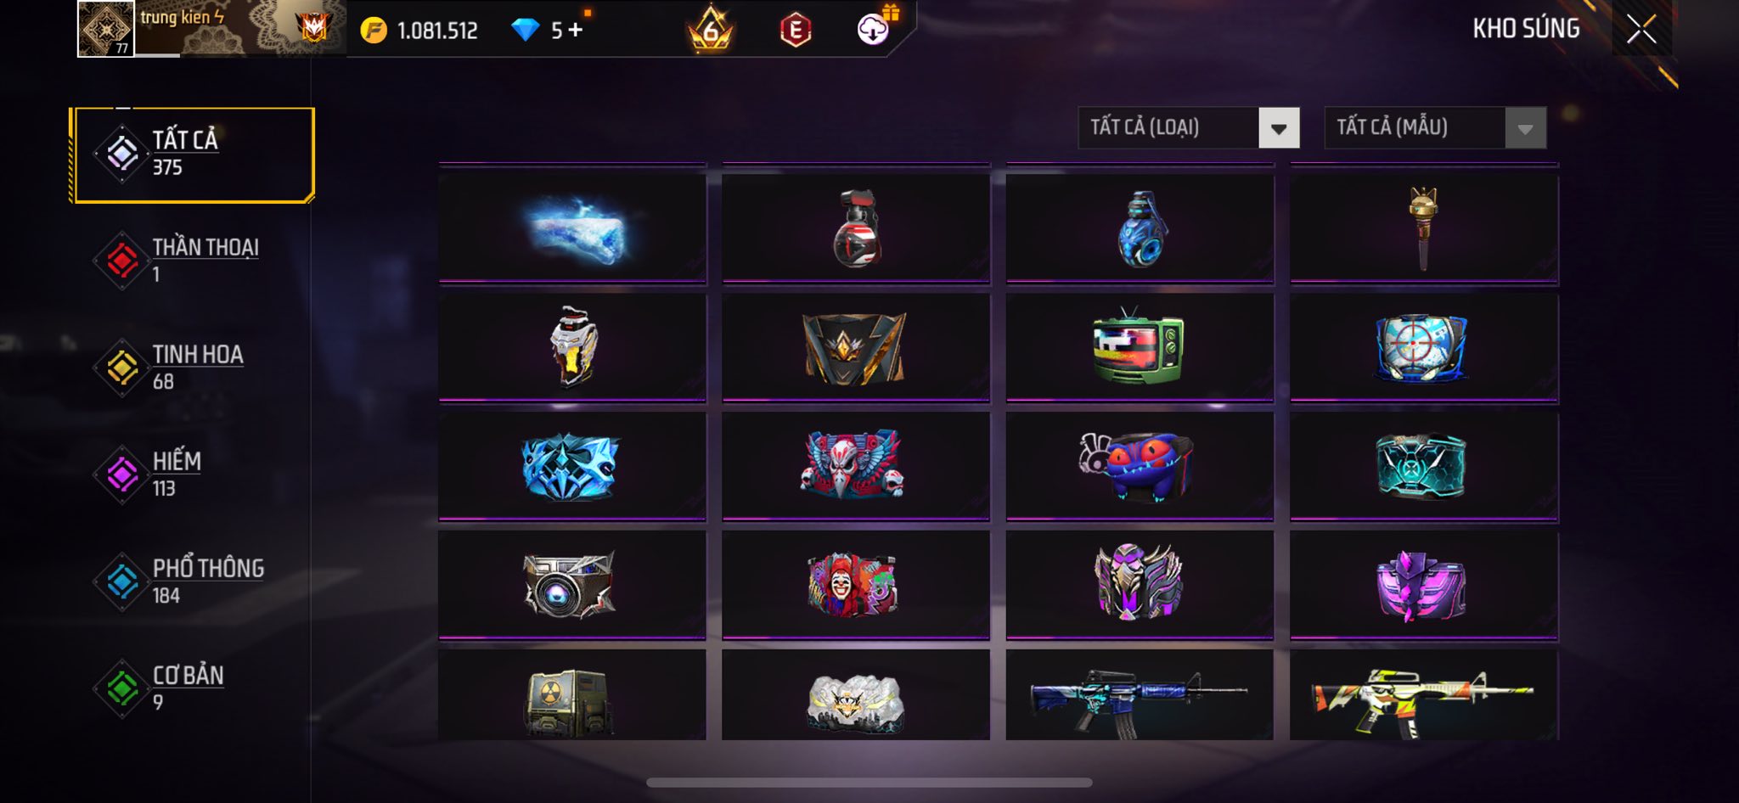Image resolution: width=1739 pixels, height=803 pixels.
Task: Select the blue grenade skin
Action: click(1140, 227)
